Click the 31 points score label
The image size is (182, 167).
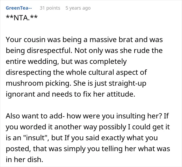coord(50,8)
